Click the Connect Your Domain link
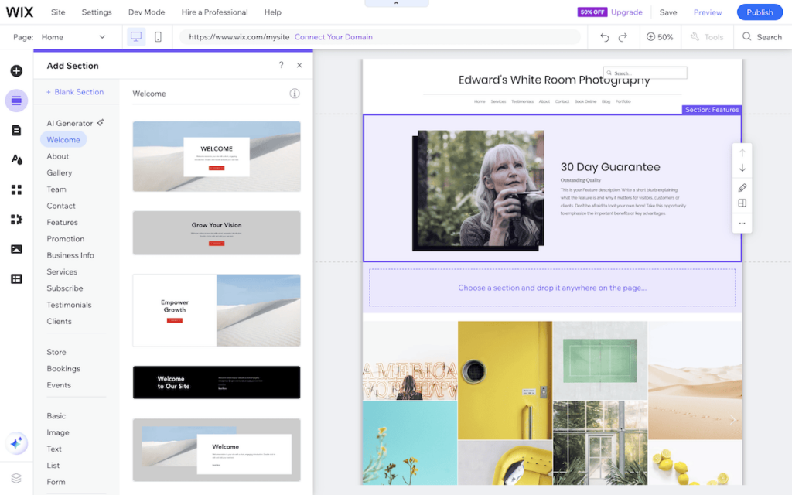This screenshot has height=495, width=792. click(x=333, y=36)
